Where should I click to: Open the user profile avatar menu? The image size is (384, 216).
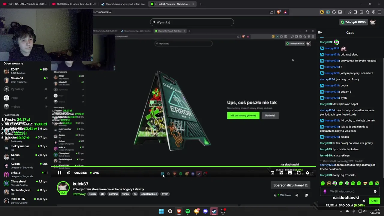coord(373,22)
